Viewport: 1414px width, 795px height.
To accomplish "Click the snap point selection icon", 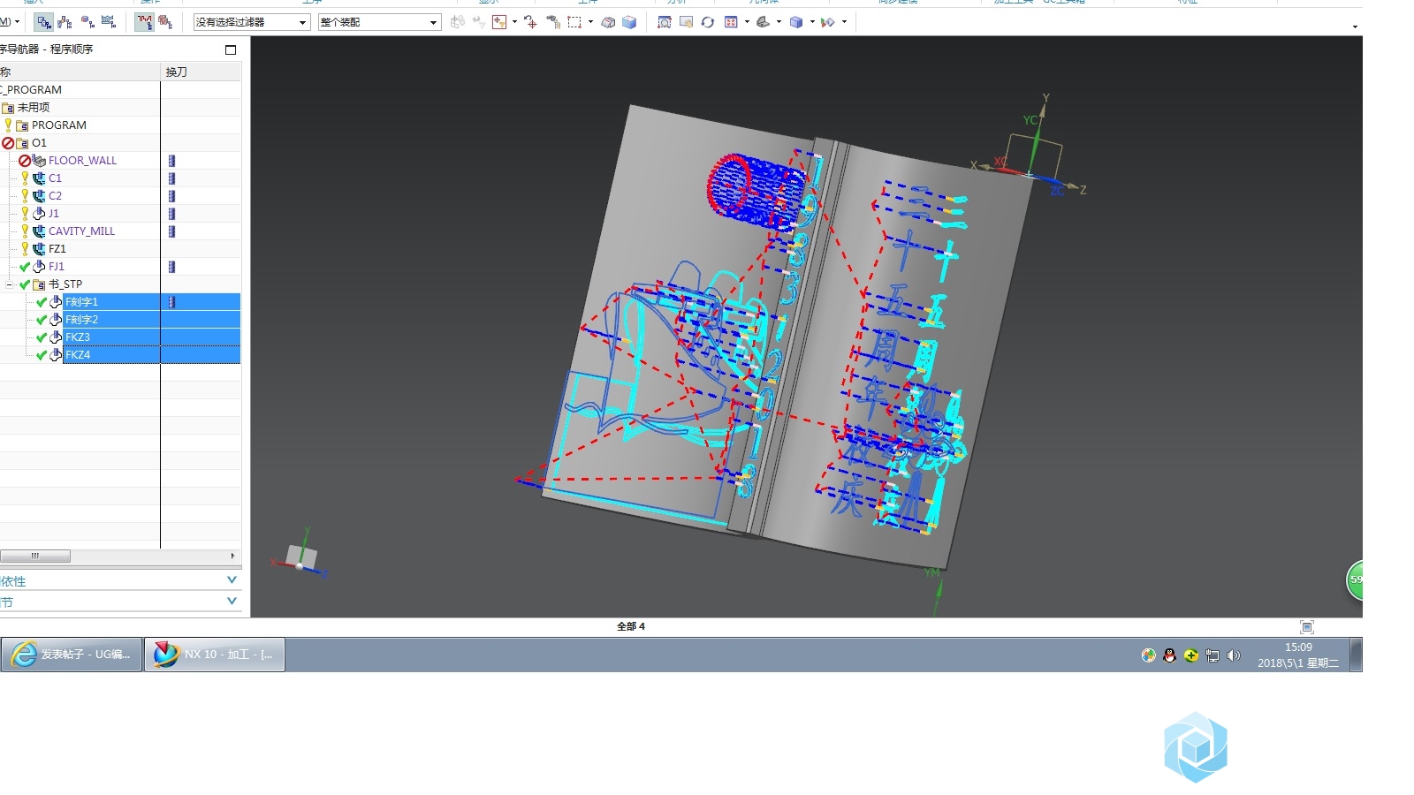I will click(x=499, y=22).
